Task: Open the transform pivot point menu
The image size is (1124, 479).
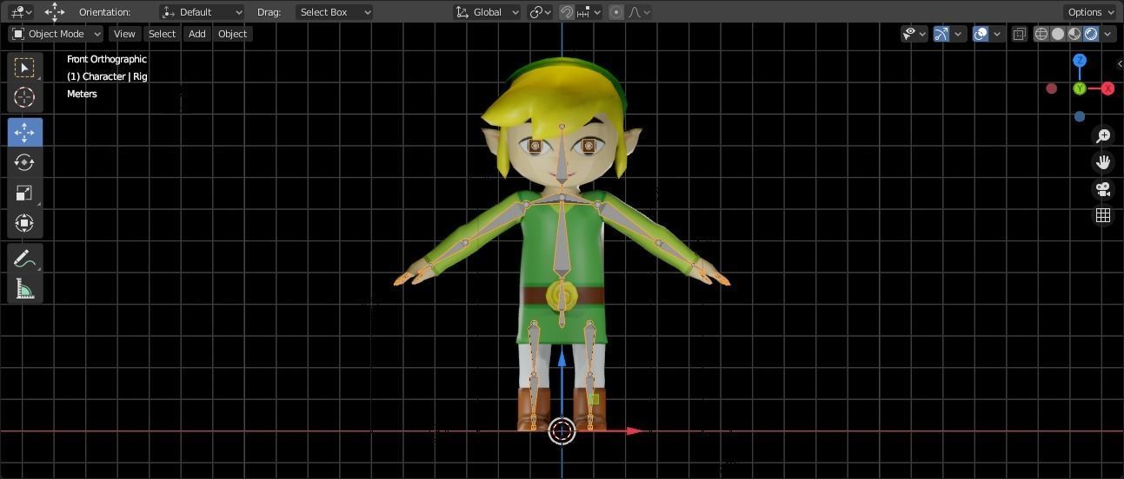Action: click(x=541, y=12)
